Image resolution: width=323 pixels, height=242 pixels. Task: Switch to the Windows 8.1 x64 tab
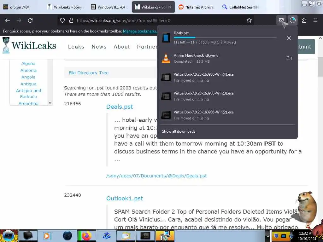(110, 7)
